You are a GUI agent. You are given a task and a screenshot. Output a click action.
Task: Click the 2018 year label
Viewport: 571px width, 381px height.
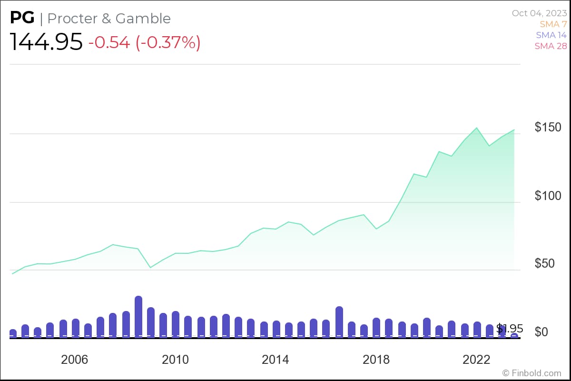376,360
